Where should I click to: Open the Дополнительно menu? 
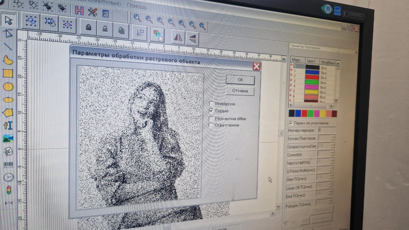click(x=100, y=3)
